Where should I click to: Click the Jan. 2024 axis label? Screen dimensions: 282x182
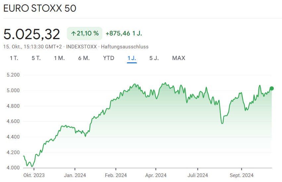tap(75, 175)
